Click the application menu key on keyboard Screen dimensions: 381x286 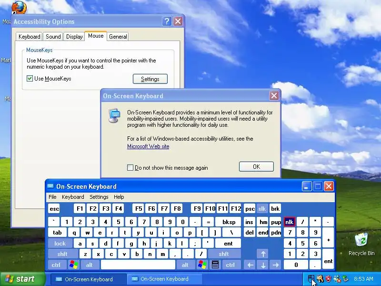215,265
